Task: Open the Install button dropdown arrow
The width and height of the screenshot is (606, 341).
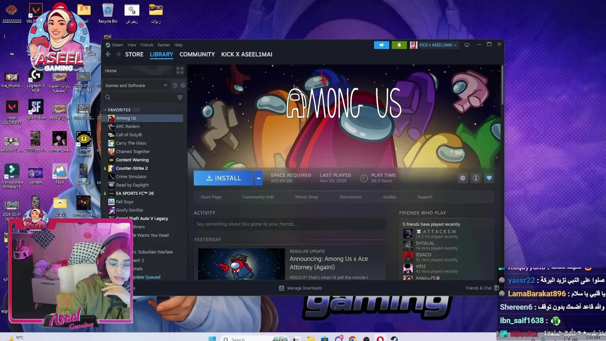Action: click(258, 178)
